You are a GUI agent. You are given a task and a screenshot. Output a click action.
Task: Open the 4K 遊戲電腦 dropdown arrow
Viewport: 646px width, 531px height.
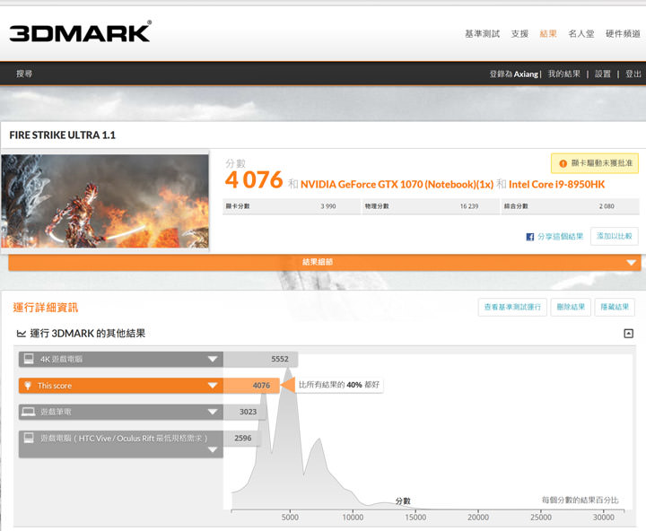pyautogui.click(x=213, y=359)
